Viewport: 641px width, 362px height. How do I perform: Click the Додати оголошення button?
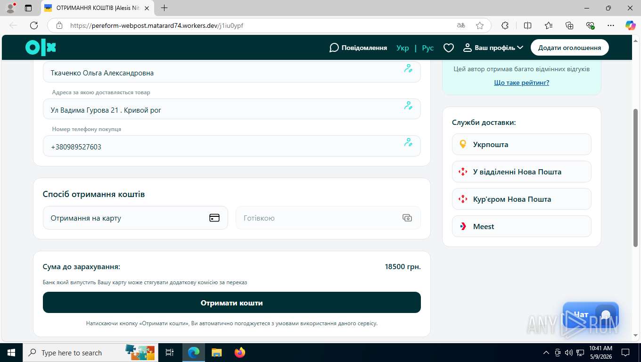[x=569, y=48]
